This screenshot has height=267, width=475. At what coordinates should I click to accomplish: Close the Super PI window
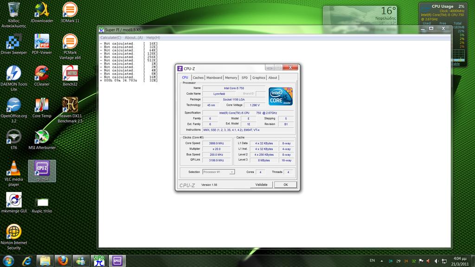pos(443,28)
